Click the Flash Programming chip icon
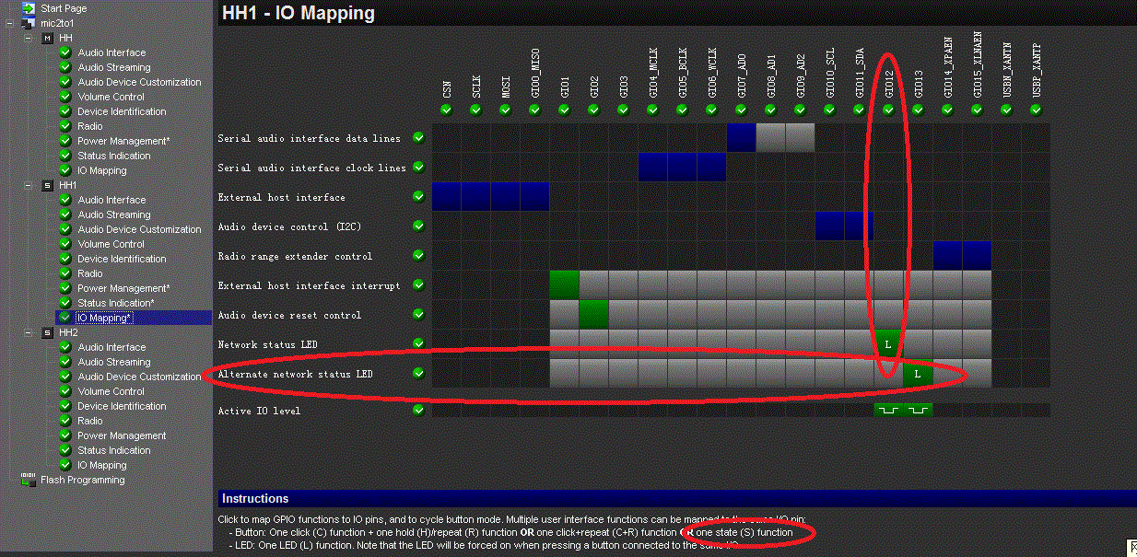This screenshot has width=1137, height=557. (28, 480)
